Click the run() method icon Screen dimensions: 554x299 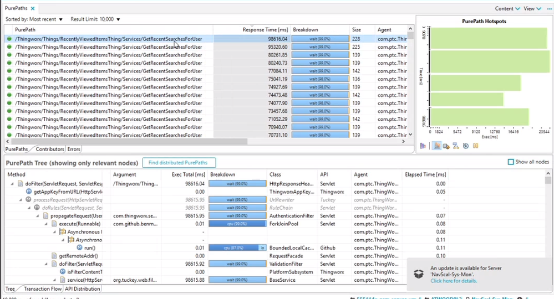(79, 248)
